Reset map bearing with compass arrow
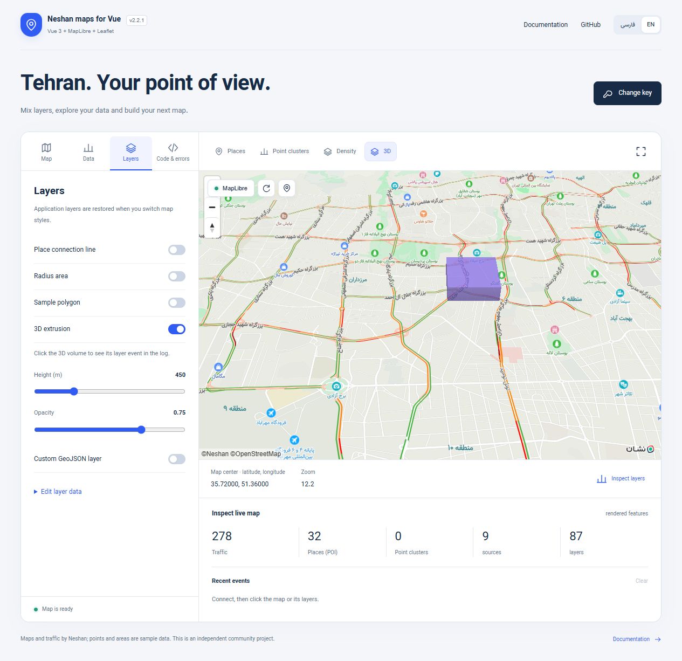This screenshot has height=661, width=682. point(212,227)
